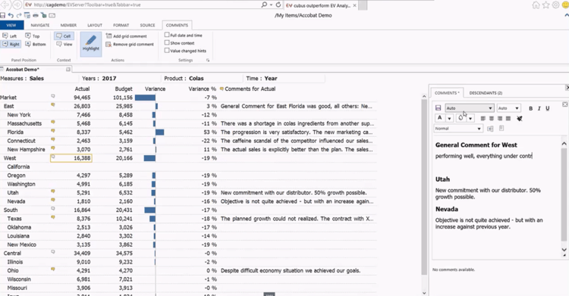Click the Save icon in top toolbar
Image resolution: width=569 pixels, height=296 pixels.
2,16
